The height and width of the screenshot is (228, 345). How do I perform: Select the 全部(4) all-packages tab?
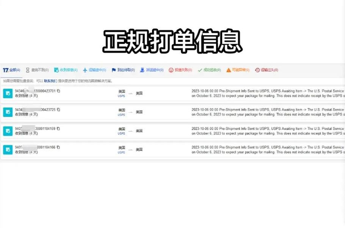pyautogui.click(x=11, y=70)
